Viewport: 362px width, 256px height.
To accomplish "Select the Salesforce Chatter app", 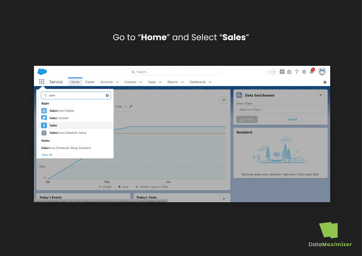I will pos(76,111).
